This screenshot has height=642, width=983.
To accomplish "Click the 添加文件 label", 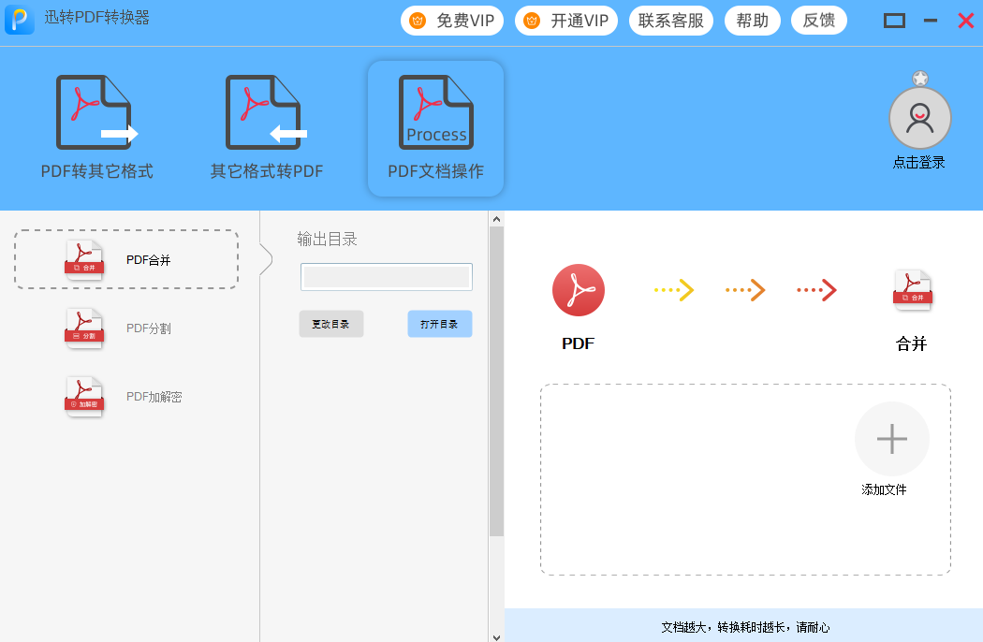I will pos(884,489).
